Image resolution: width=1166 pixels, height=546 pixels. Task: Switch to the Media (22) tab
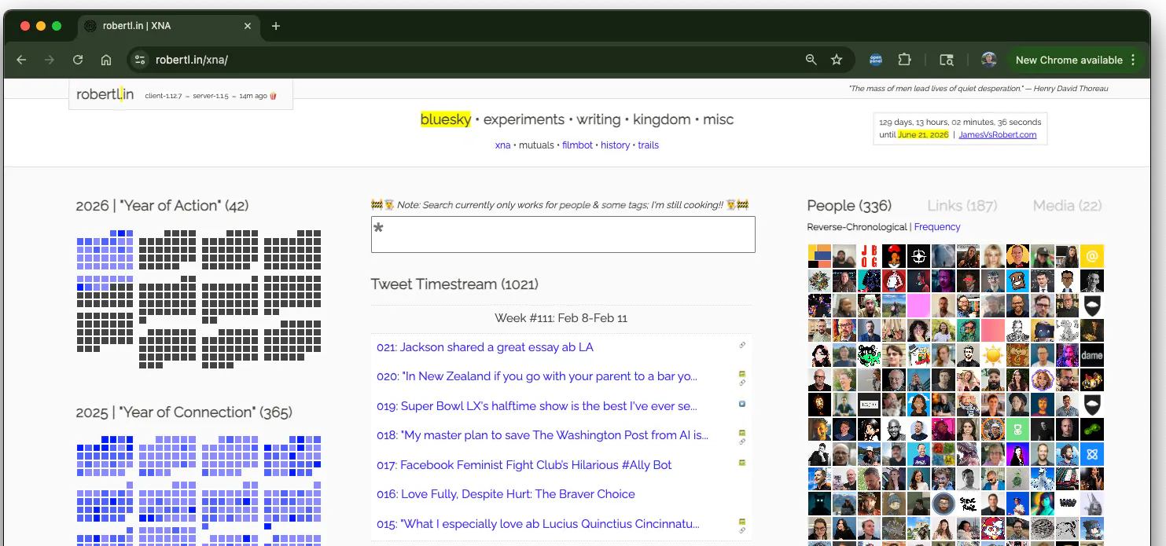click(x=1067, y=206)
